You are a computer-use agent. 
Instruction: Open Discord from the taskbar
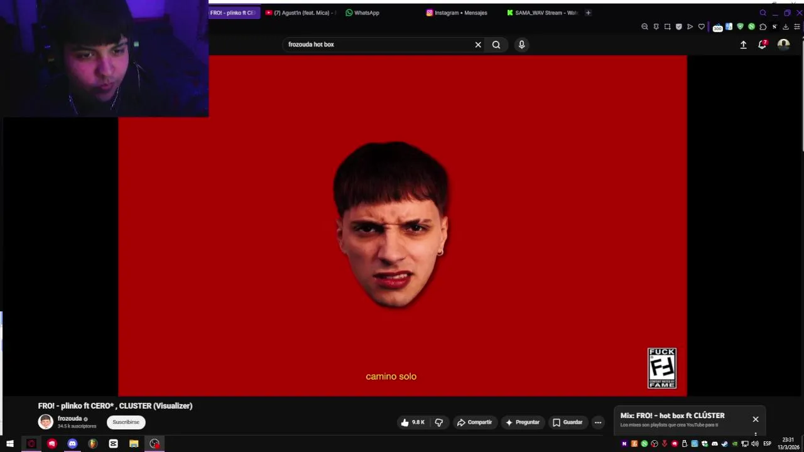point(72,444)
